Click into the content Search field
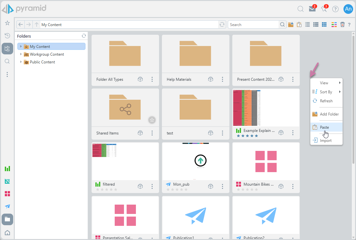This screenshot has height=240, width=356. point(253,25)
